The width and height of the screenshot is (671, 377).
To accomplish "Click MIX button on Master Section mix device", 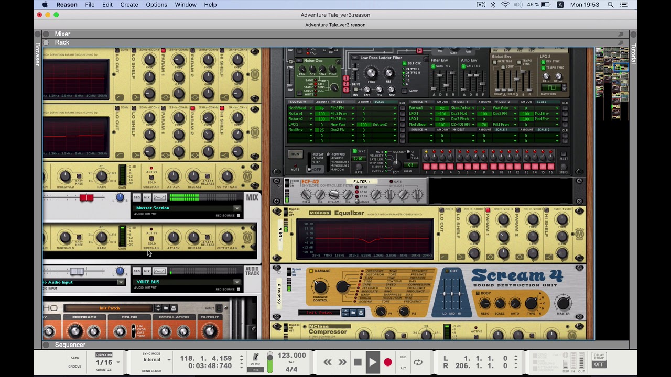I will pyautogui.click(x=147, y=197).
